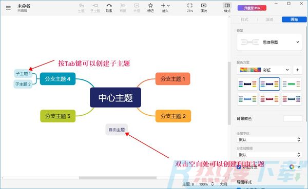Image resolution: width=308 pixels, height=189 pixels.
Task: Switch to the middle 演说 panel tab
Action: pyautogui.click(x=269, y=19)
